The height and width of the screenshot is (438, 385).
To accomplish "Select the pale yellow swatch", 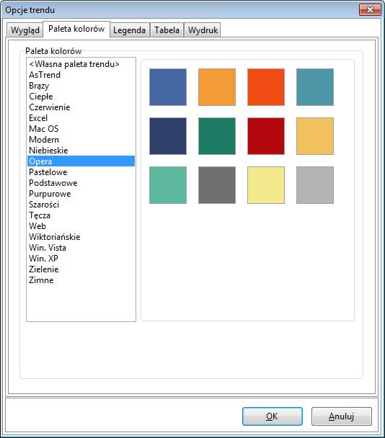I will pyautogui.click(x=266, y=185).
